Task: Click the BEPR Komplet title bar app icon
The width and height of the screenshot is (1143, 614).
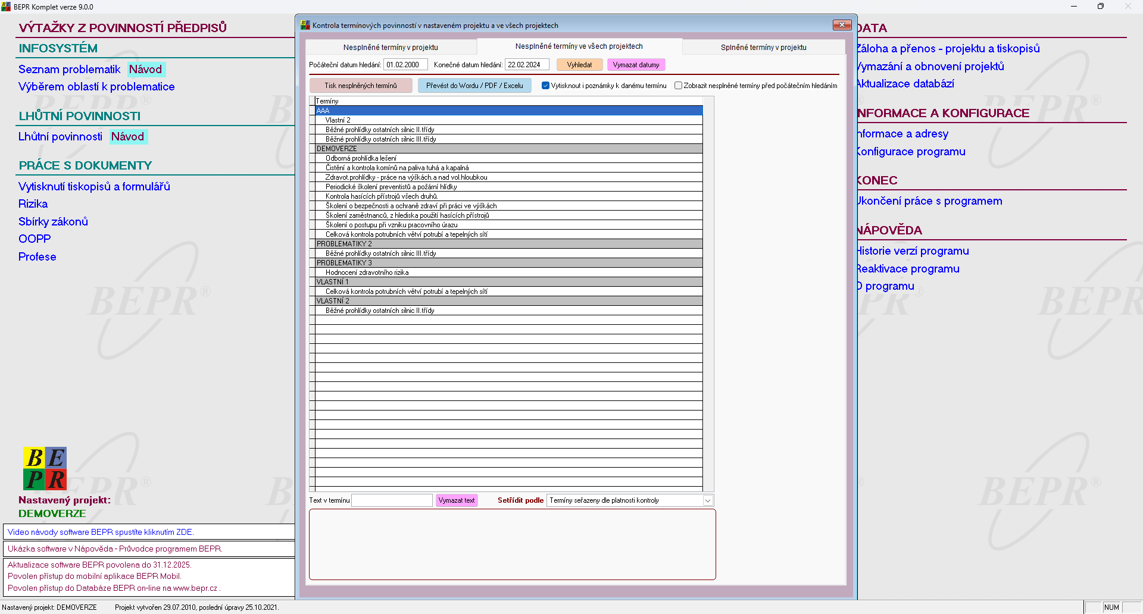Action: click(6, 7)
